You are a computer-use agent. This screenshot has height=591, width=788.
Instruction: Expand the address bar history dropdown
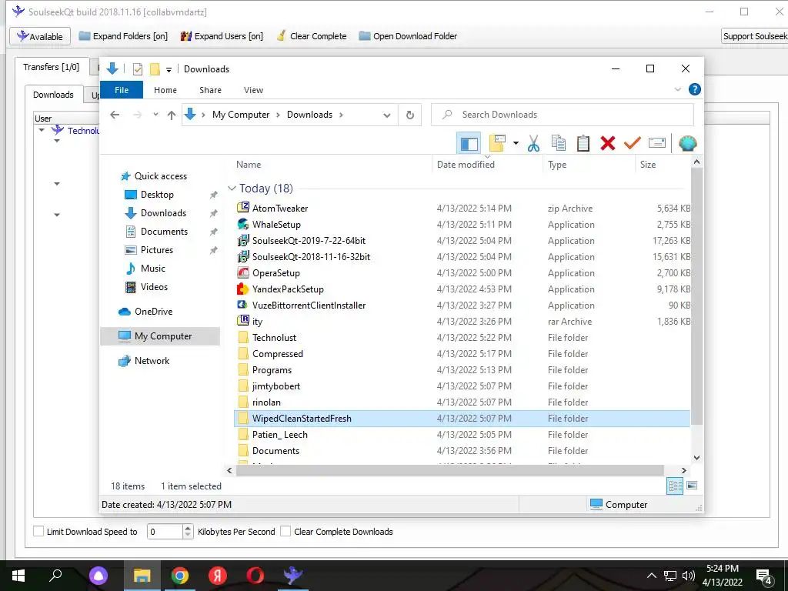tap(387, 115)
